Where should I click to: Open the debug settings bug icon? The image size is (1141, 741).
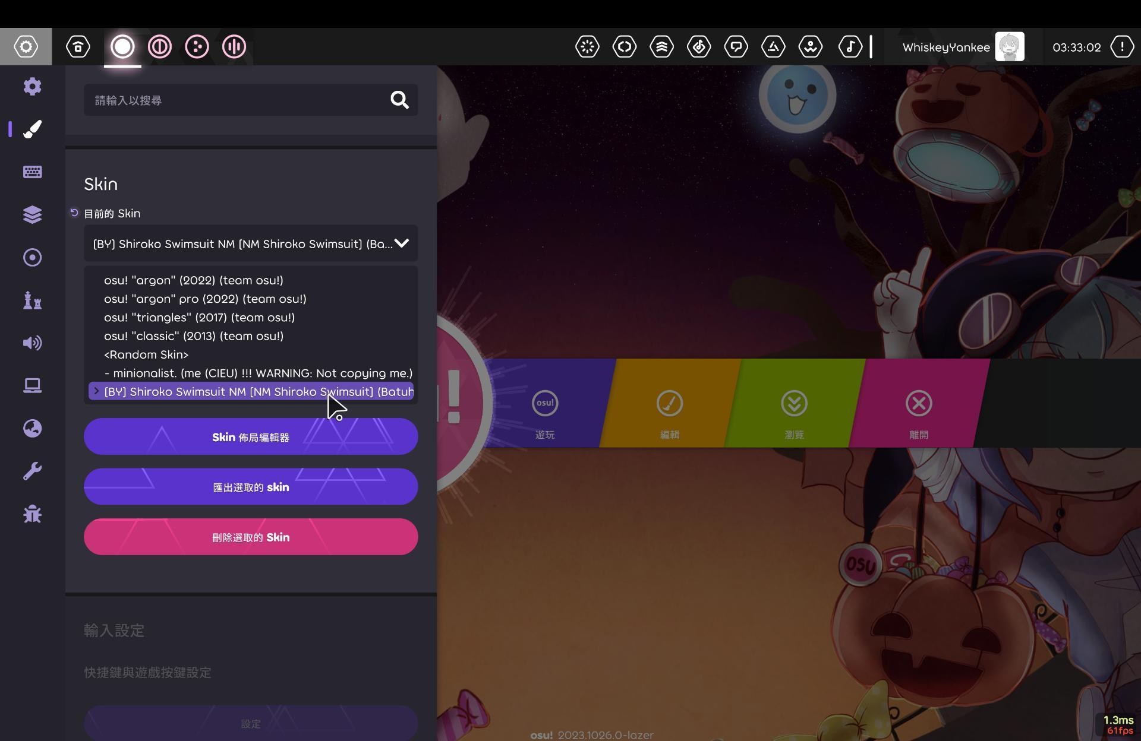[x=32, y=514]
